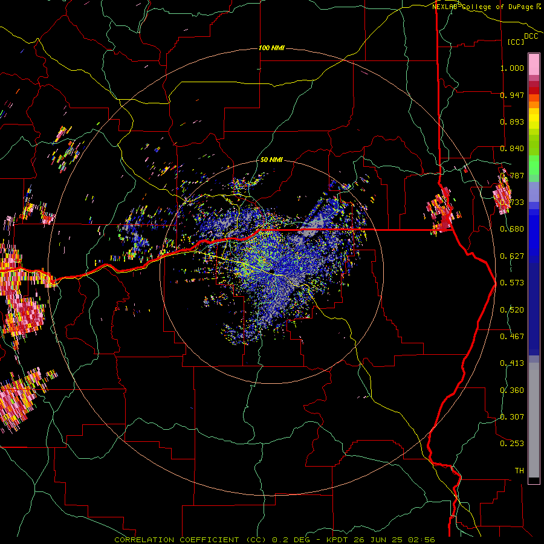The width and height of the screenshot is (544, 544).
Task: Select the 0.733 color scale value
Action: [x=512, y=202]
